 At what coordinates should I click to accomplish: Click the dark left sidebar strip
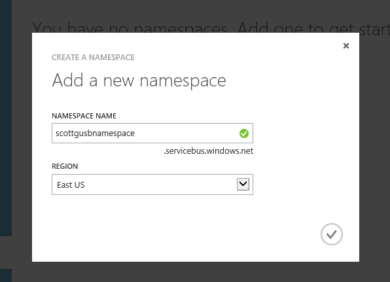point(6,118)
